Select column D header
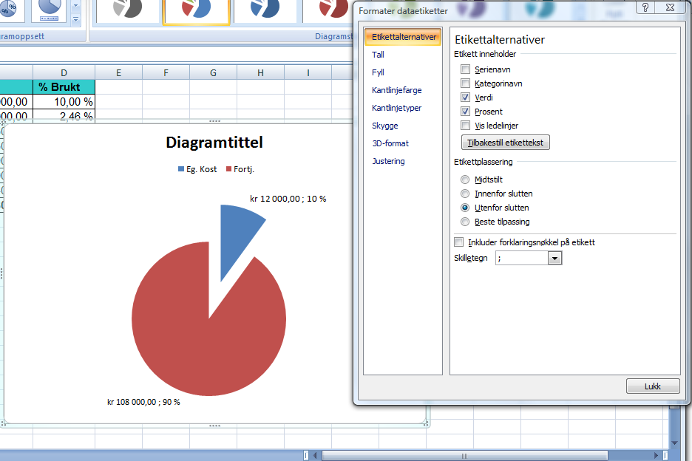This screenshot has height=461, width=692. point(64,73)
